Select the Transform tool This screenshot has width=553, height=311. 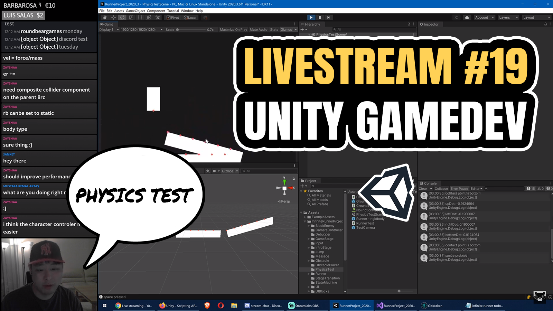pyautogui.click(x=149, y=18)
